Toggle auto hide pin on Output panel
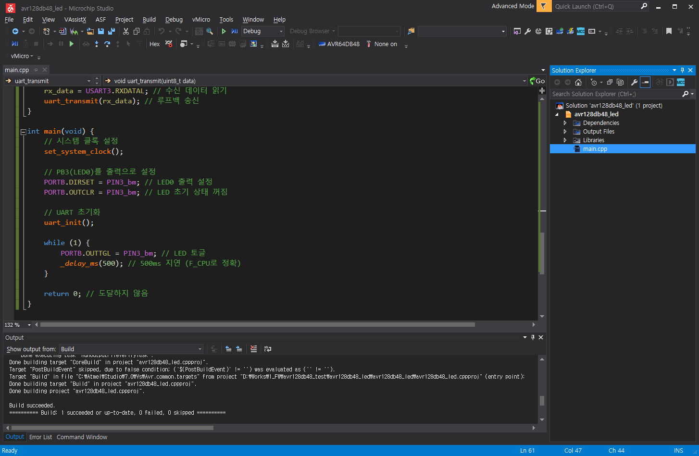The width and height of the screenshot is (699, 456). [x=533, y=337]
